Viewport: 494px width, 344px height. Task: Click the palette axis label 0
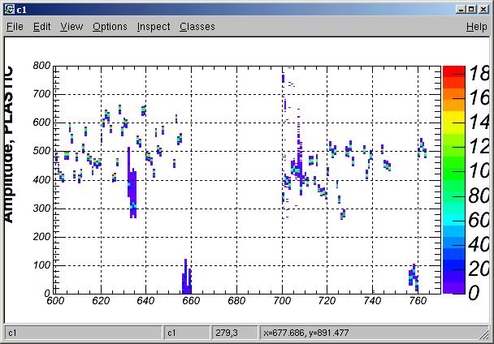(x=474, y=293)
